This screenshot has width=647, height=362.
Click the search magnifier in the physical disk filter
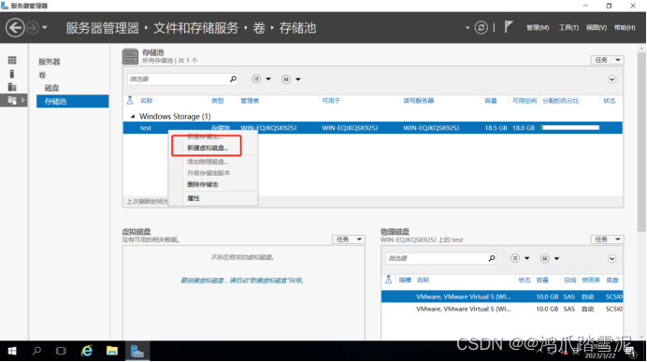492,258
